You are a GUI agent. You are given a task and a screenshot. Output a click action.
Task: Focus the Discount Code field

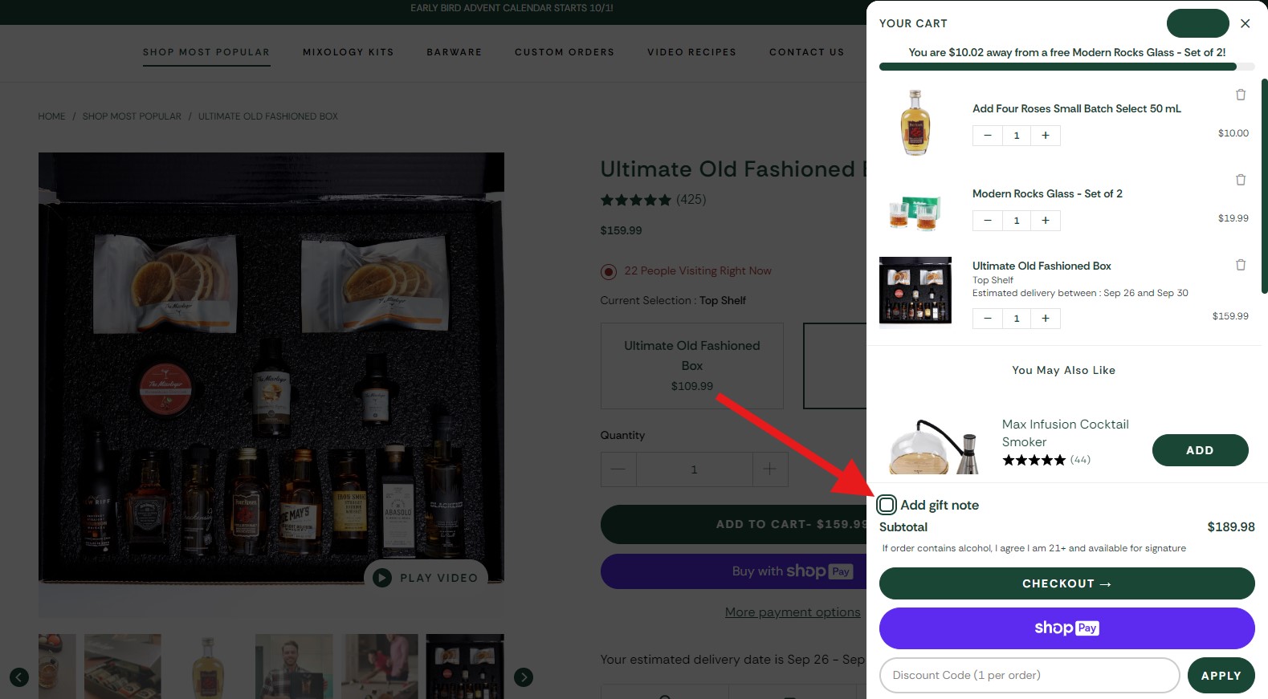pos(1029,676)
